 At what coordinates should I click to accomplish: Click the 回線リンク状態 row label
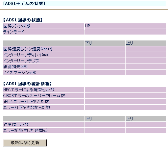[x=17, y=26]
